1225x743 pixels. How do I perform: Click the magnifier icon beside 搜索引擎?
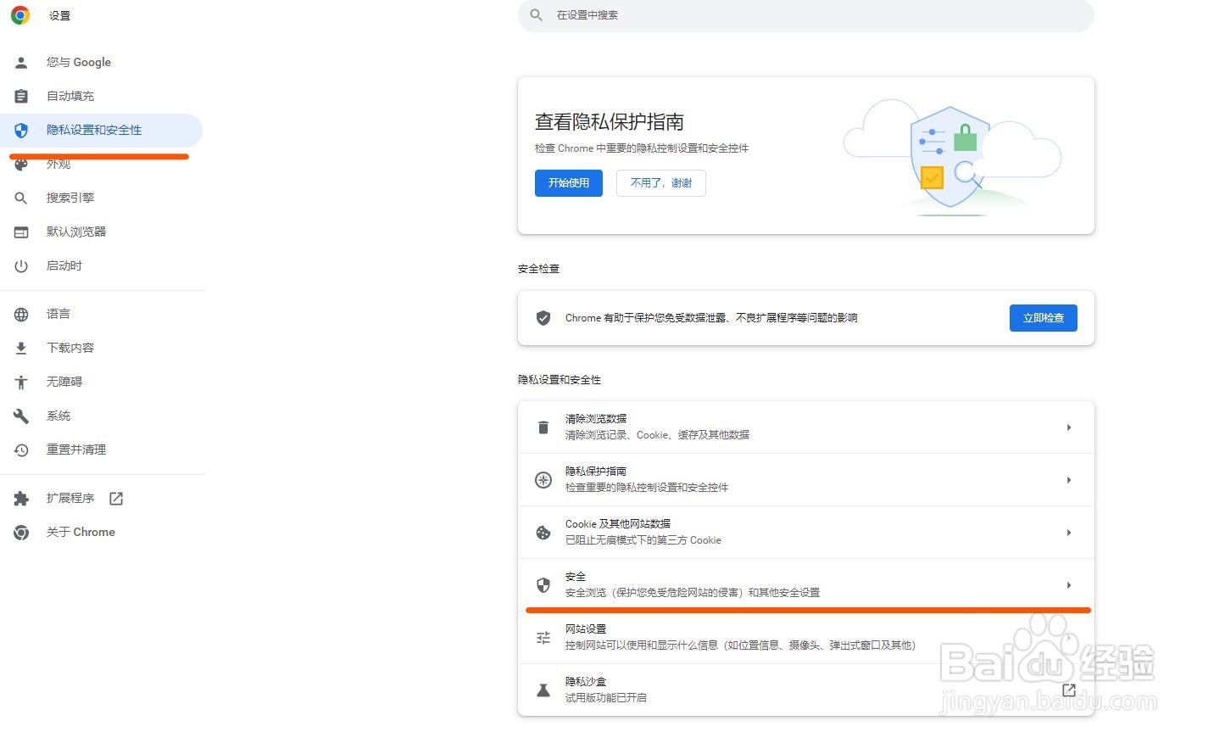click(20, 198)
